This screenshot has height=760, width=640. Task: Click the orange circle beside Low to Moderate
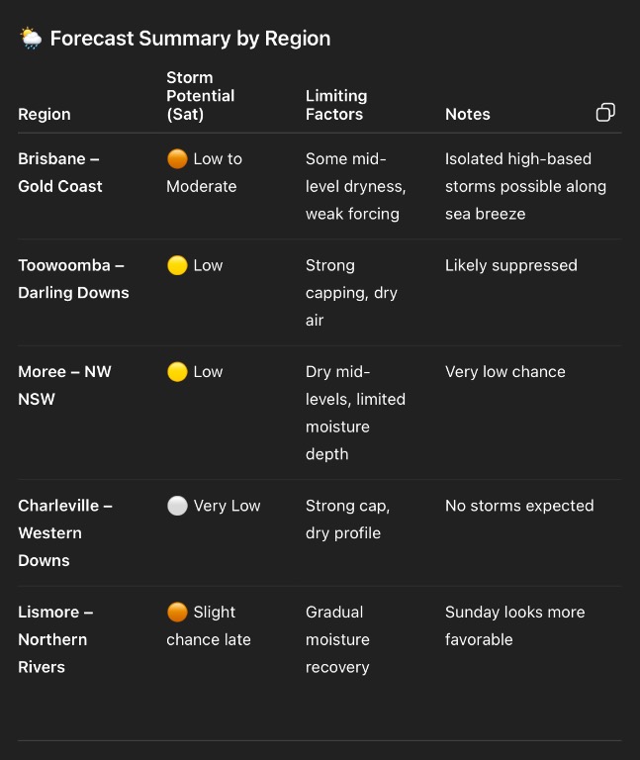(177, 158)
